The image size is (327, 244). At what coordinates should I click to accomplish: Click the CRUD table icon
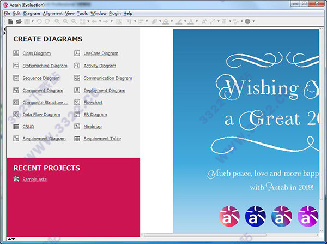coord(16,127)
